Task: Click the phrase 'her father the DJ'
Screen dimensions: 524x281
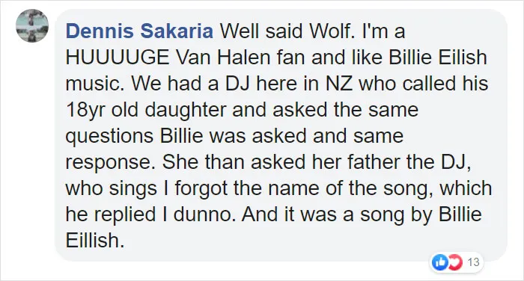Action: (389, 162)
